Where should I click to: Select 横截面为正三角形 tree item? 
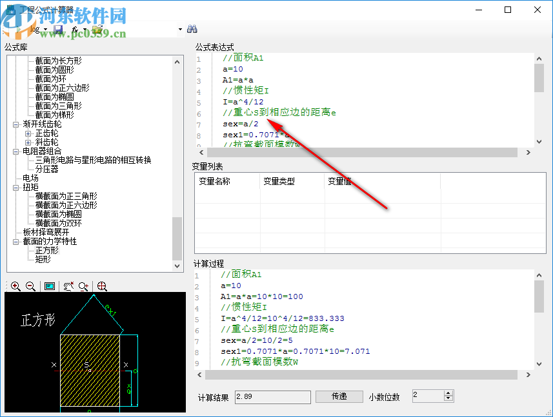pyautogui.click(x=66, y=196)
